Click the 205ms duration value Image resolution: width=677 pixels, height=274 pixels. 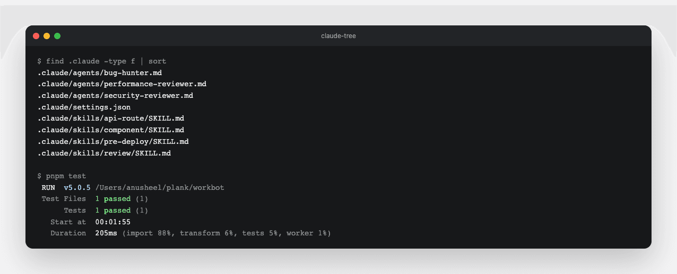tap(106, 233)
